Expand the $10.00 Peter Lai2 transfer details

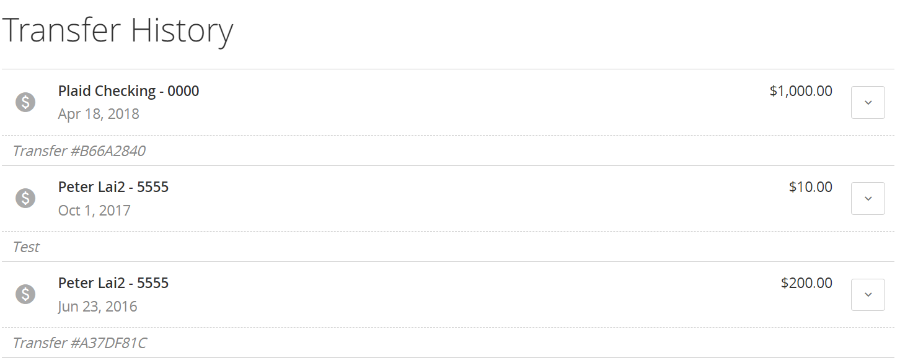(868, 198)
